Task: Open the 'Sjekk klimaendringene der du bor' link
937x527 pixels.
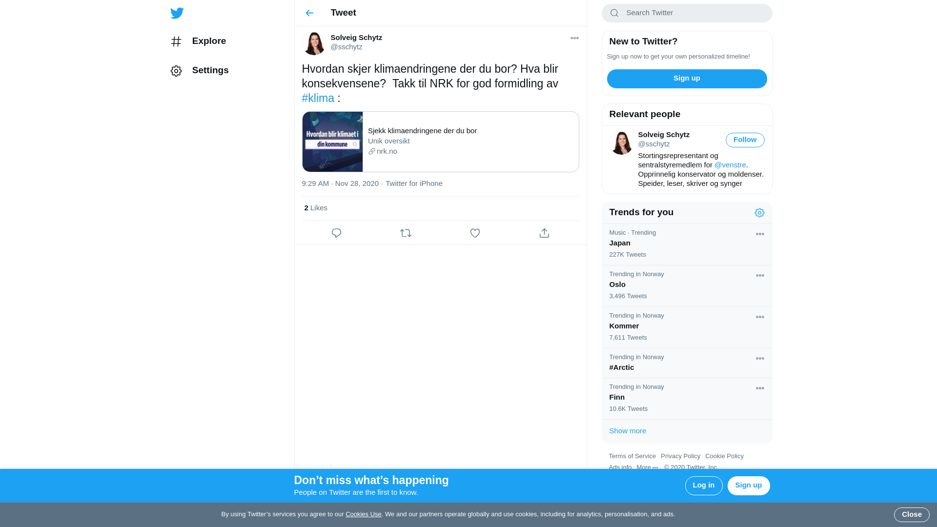Action: click(x=422, y=131)
